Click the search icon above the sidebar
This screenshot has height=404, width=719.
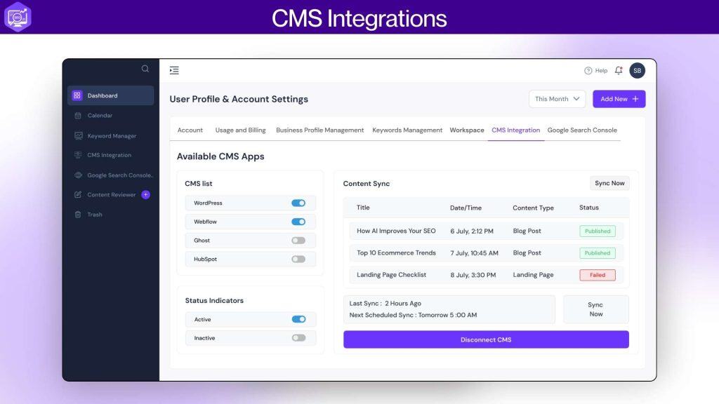click(x=145, y=68)
